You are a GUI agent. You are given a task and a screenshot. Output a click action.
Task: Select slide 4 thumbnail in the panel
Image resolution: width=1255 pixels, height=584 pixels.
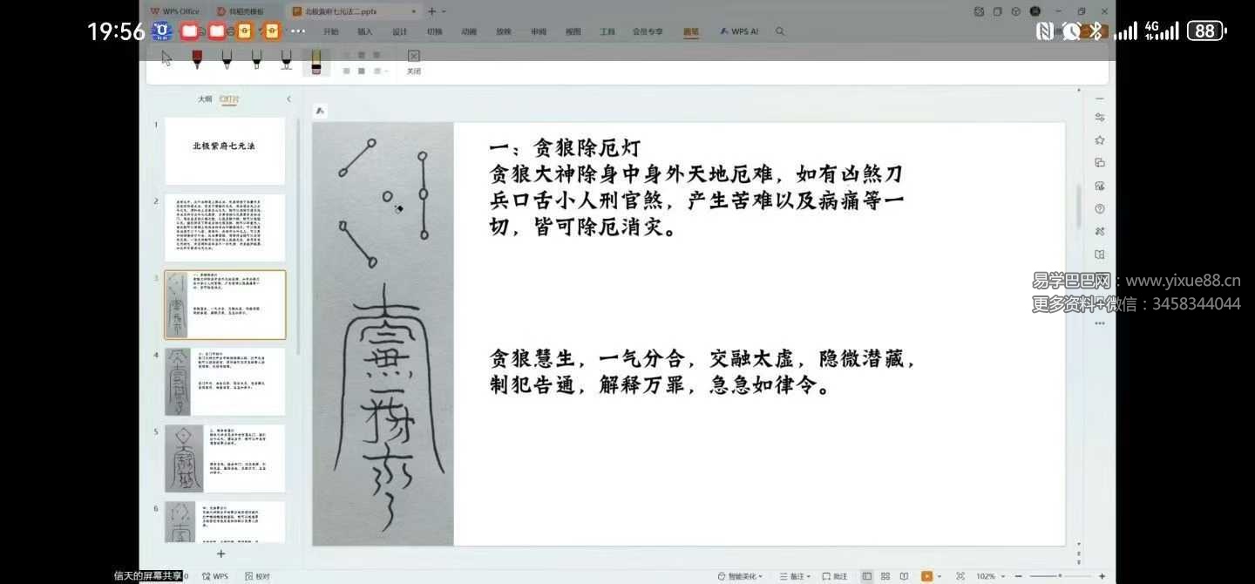tap(225, 382)
